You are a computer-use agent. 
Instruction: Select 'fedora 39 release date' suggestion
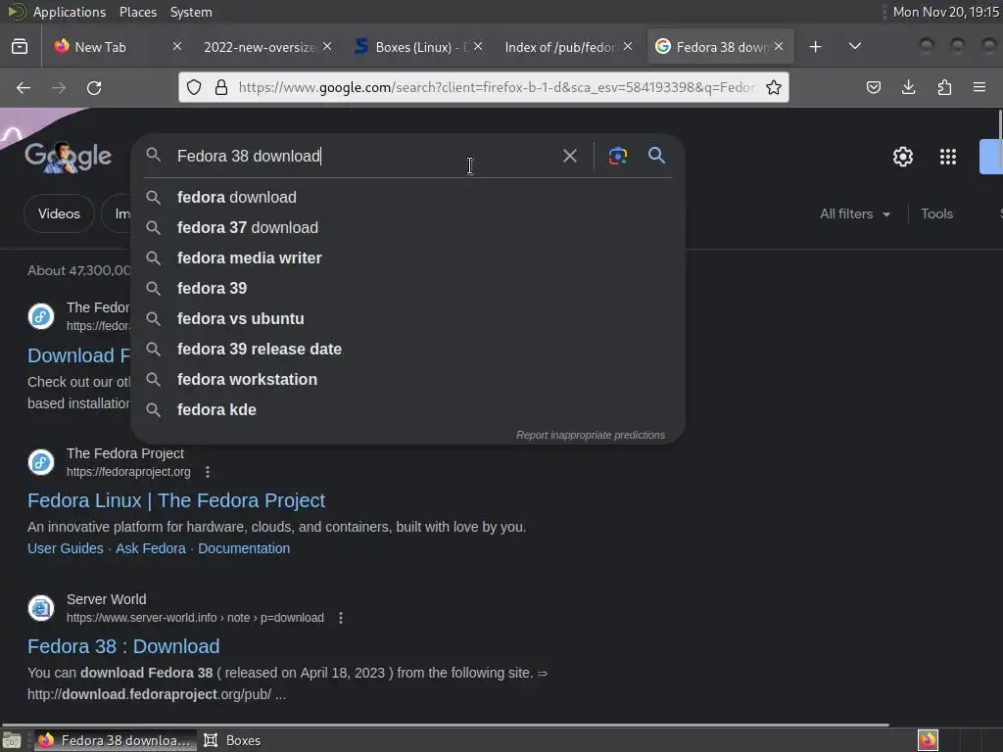click(x=408, y=350)
